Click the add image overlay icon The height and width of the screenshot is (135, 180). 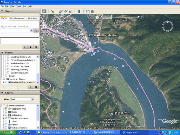[71, 11]
